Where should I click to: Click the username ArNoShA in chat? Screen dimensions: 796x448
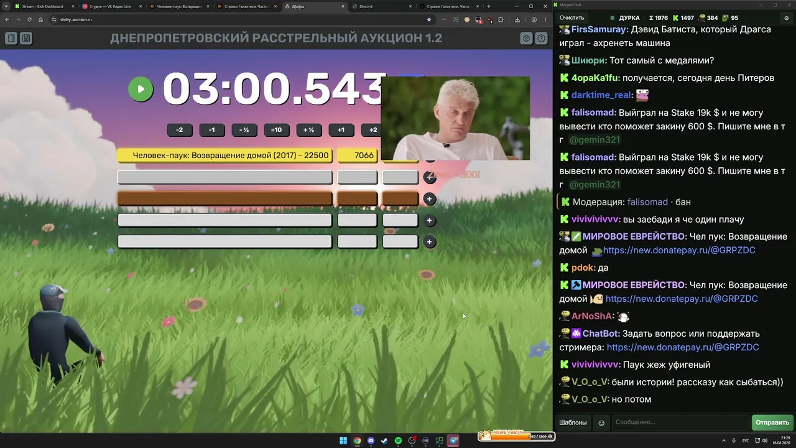[593, 316]
